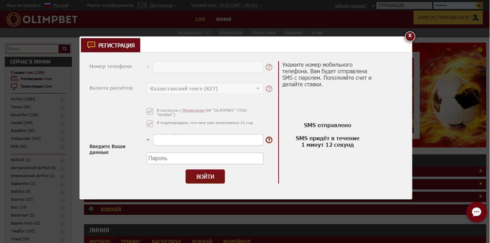Open the plain РЕЗУЛЬТАТЫ submenu item
The height and width of the screenshot is (243, 490).
pos(231,33)
